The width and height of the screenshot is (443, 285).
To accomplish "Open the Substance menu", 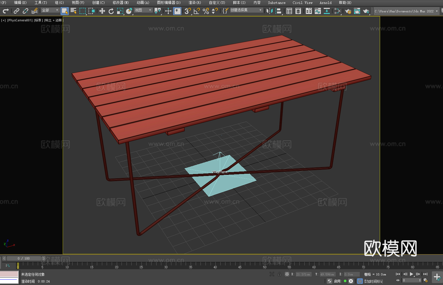I will pos(277,3).
